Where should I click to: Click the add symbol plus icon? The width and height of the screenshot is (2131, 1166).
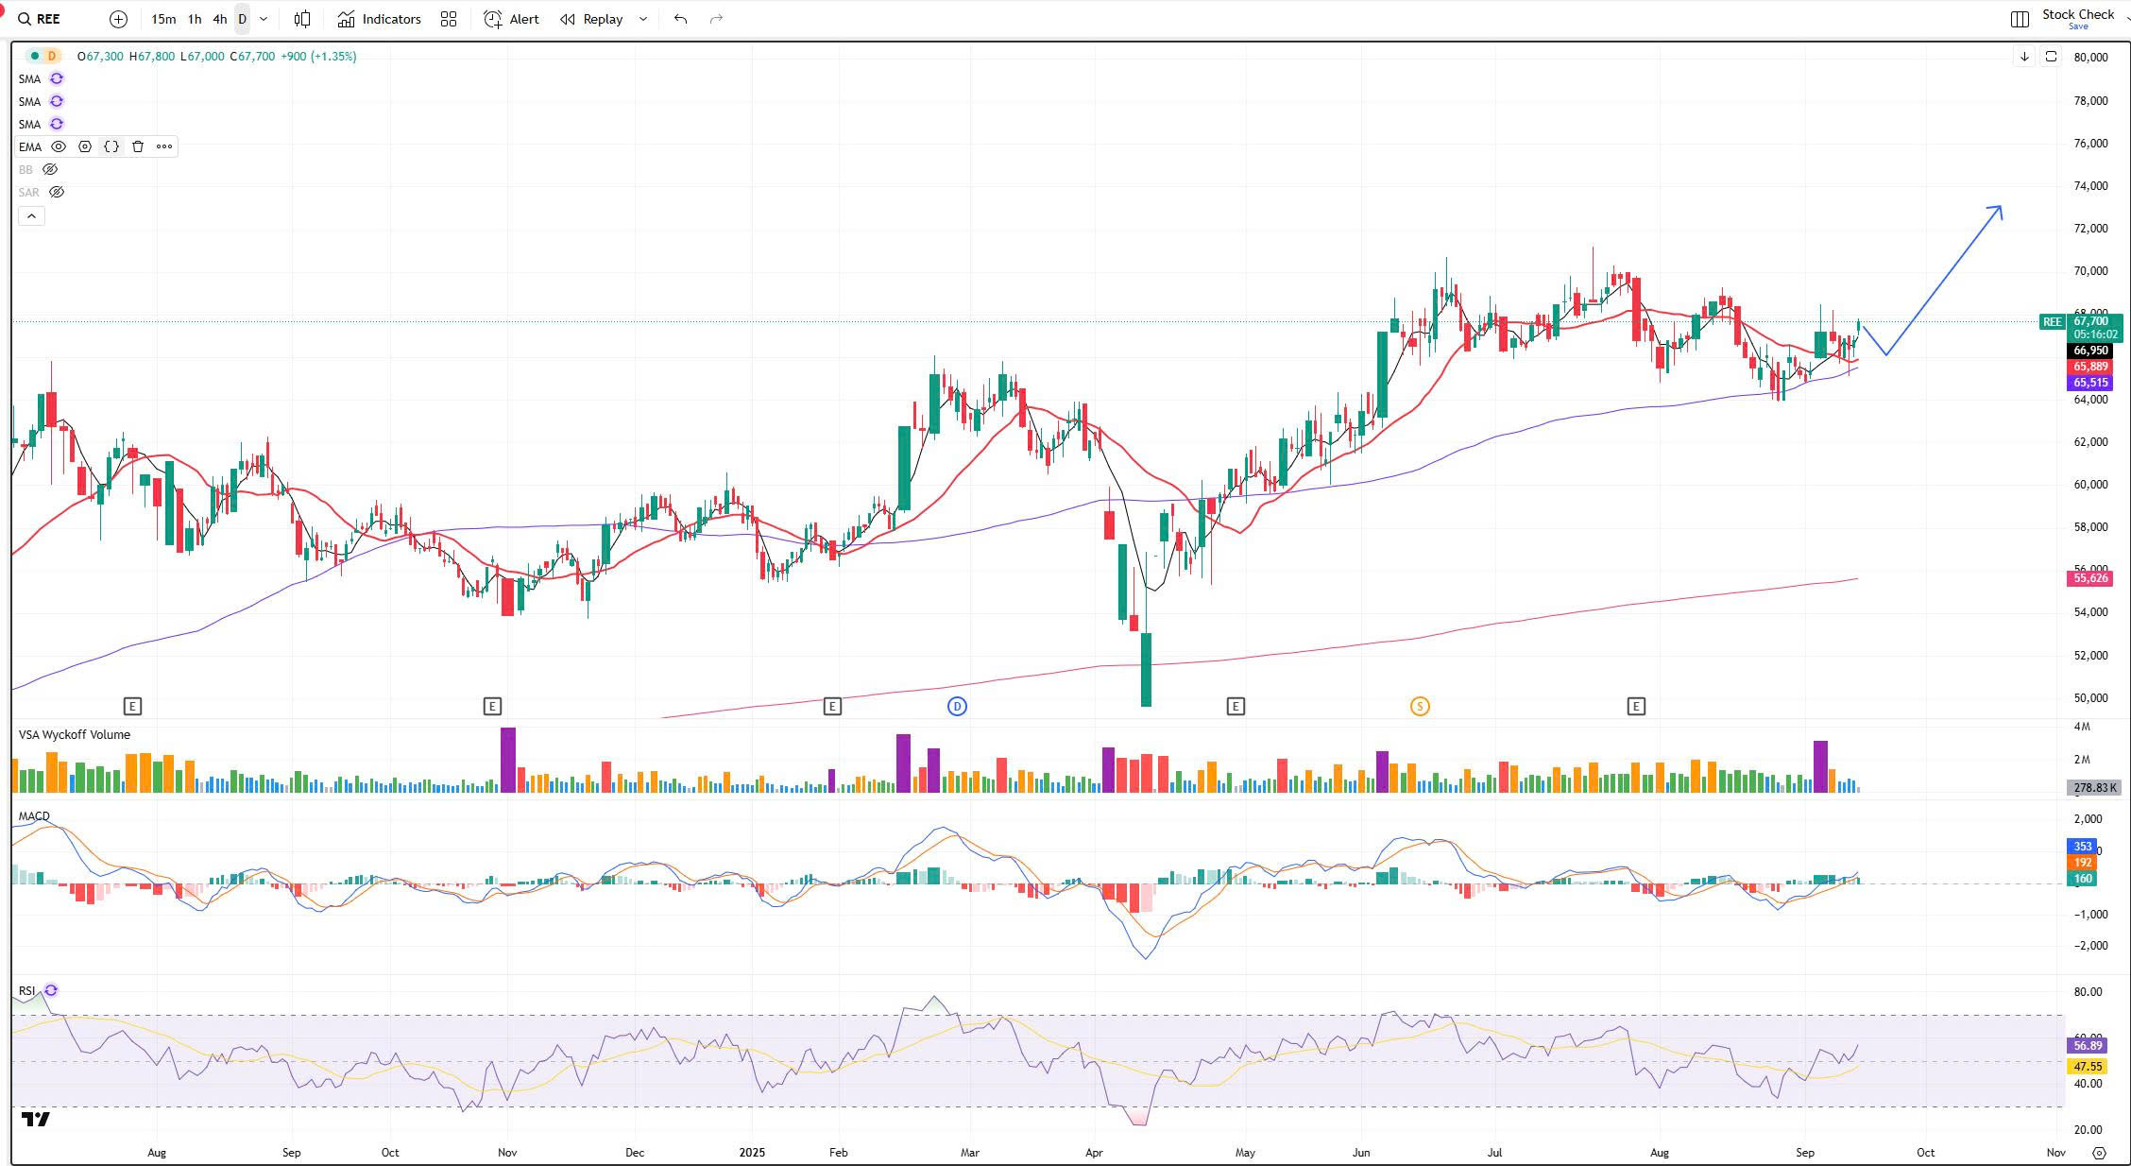118,19
